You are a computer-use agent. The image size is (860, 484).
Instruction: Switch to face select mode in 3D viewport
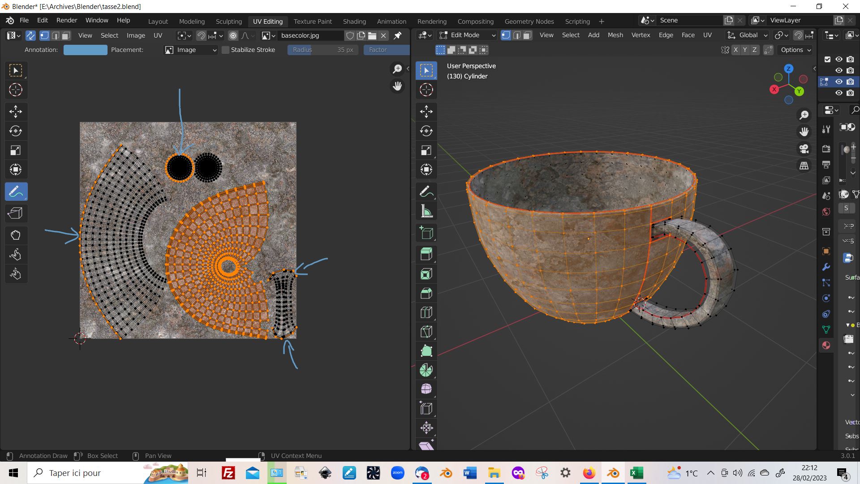point(527,35)
